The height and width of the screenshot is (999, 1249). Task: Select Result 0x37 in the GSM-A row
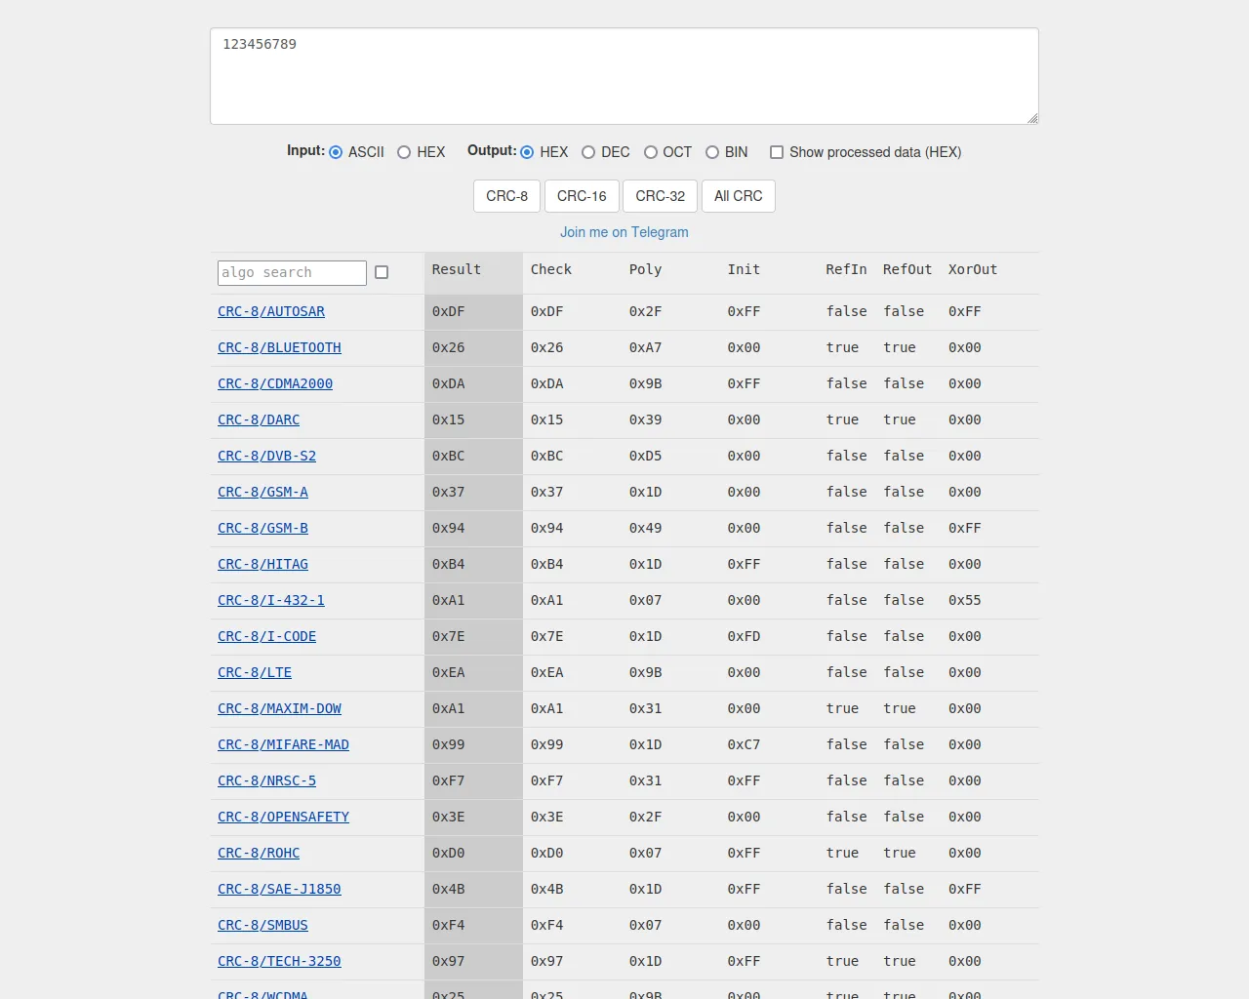(x=449, y=492)
